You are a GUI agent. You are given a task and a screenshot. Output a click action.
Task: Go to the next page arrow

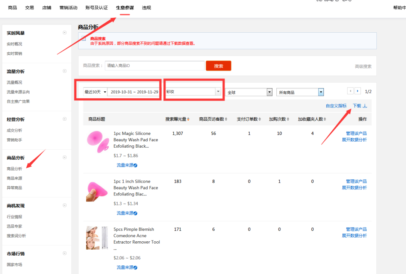(x=358, y=91)
